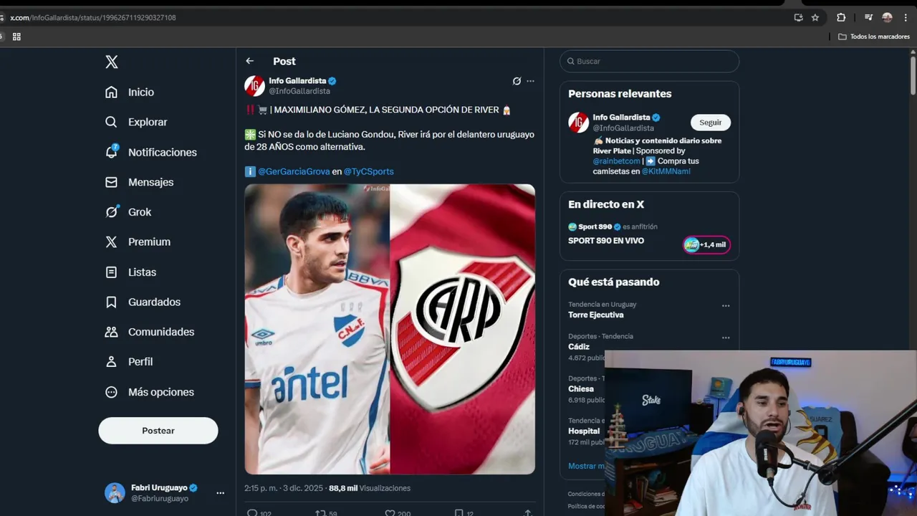
Task: Click the Listas icon
Action: coord(111,272)
